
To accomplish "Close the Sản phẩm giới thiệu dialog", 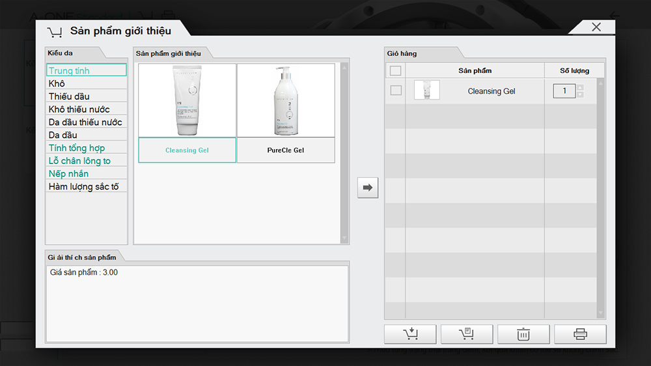I will tap(596, 27).
